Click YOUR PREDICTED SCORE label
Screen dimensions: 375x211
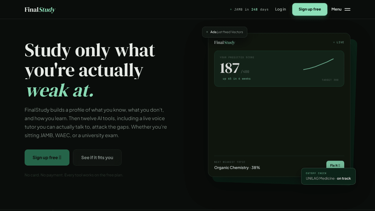tap(237, 57)
